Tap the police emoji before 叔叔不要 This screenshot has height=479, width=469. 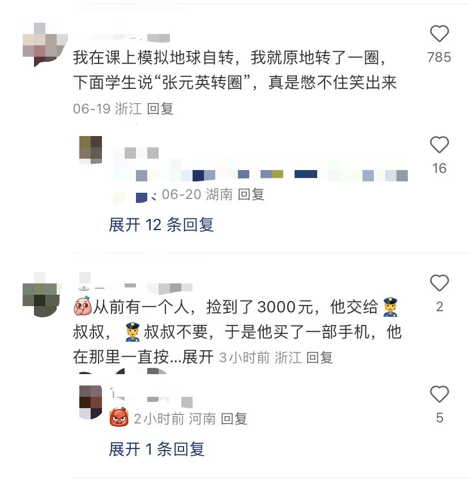[x=133, y=332]
